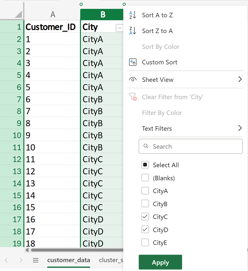Click the Sheet View eye icon
This screenshot has width=248, height=271.
coord(133,80)
